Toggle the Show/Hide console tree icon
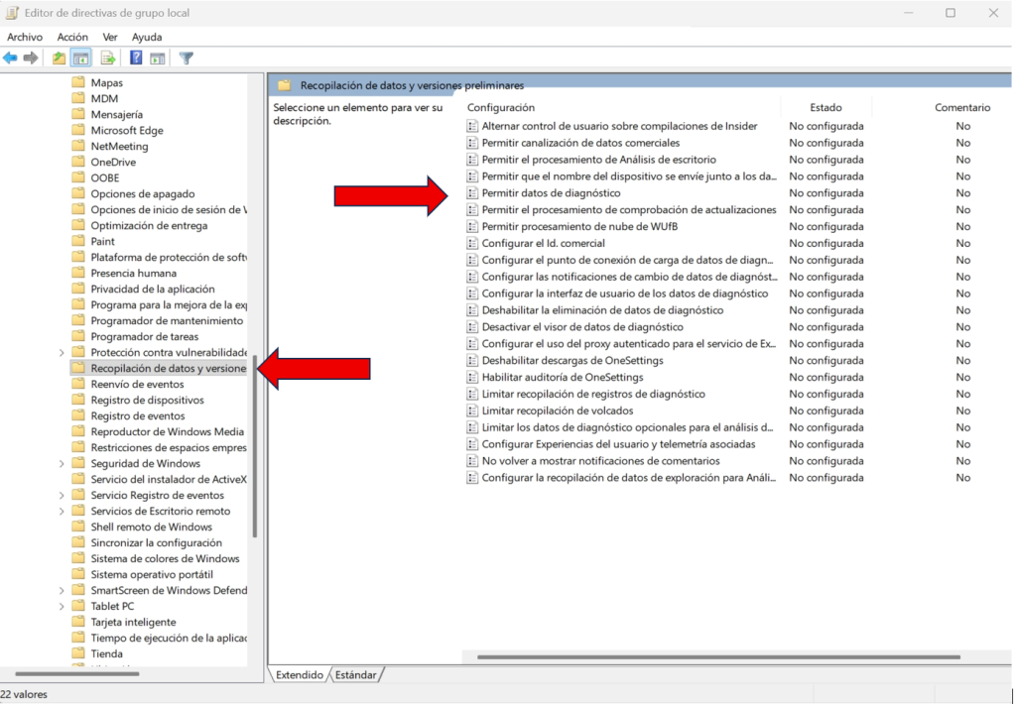The image size is (1016, 704). tap(80, 58)
